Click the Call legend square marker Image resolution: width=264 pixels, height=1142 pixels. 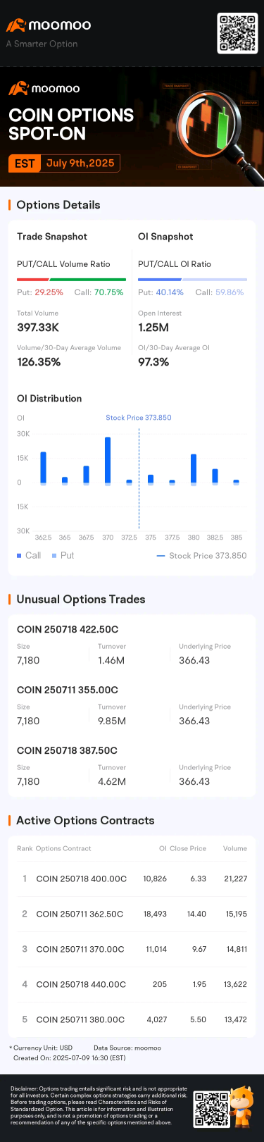click(x=19, y=556)
